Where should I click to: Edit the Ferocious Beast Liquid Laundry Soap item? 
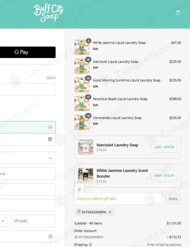pyautogui.click(x=96, y=105)
